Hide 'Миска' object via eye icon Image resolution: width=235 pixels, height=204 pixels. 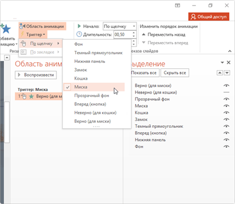pyautogui.click(x=226, y=106)
